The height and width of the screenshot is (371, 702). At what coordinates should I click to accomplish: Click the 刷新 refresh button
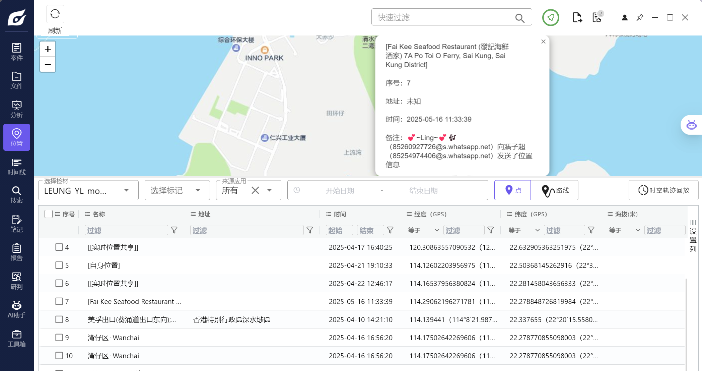pyautogui.click(x=55, y=14)
